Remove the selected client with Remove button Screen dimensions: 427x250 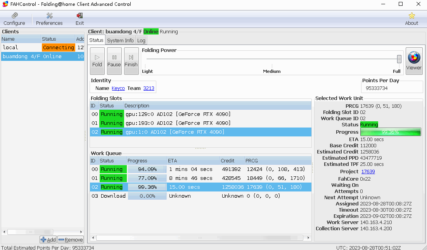coord(71,240)
